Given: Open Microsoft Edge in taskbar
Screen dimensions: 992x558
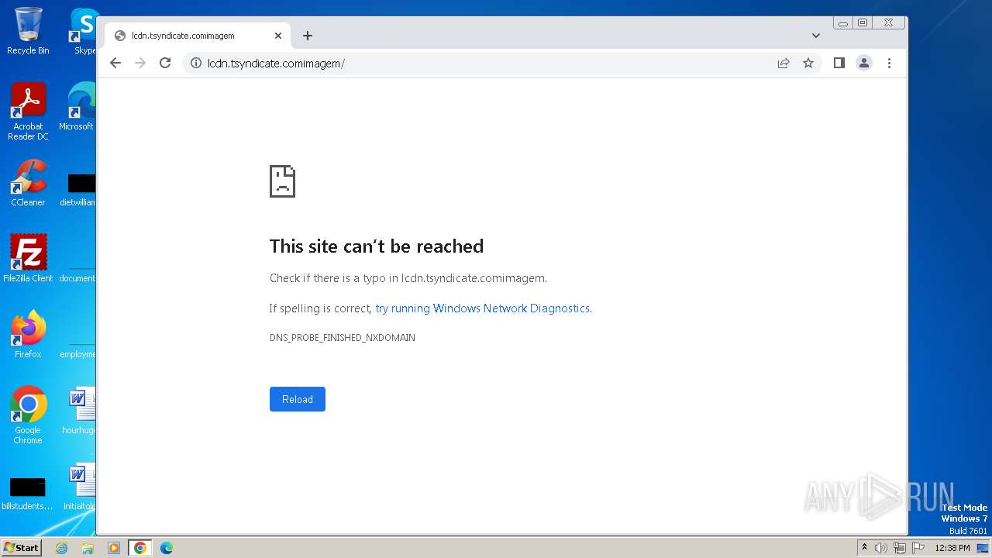Looking at the screenshot, I should click(x=167, y=548).
